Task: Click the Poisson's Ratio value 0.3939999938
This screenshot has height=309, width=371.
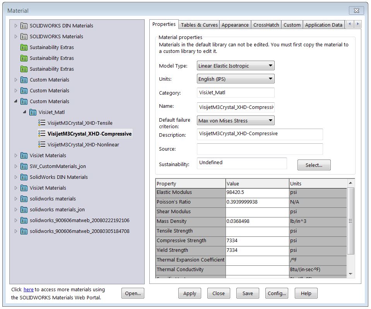Action: [257, 202]
